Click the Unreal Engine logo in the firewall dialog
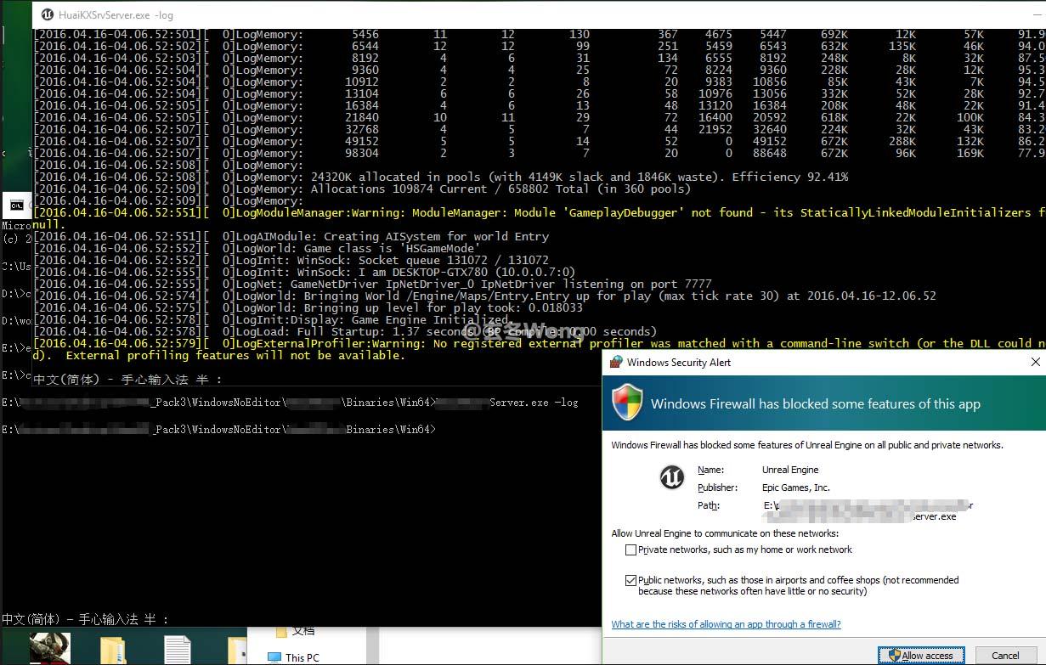The width and height of the screenshot is (1046, 665). (671, 477)
